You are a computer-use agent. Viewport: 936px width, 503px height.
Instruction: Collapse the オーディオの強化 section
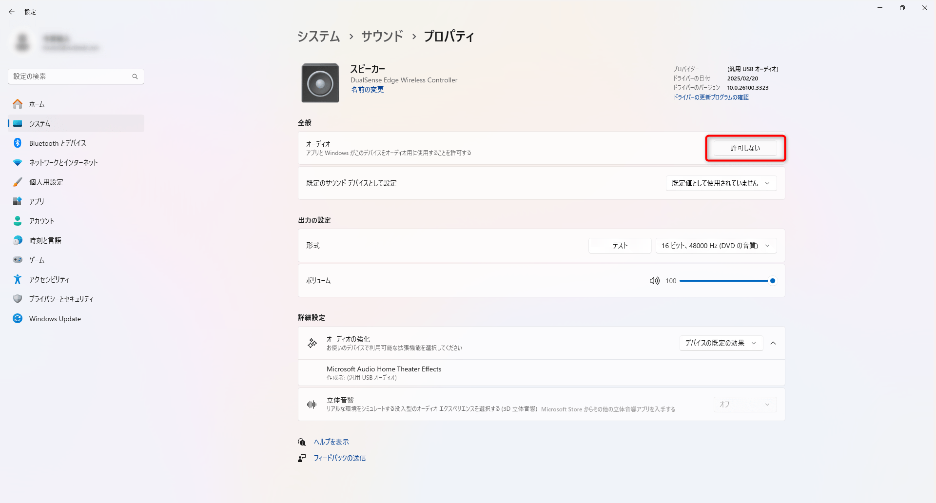pos(773,343)
